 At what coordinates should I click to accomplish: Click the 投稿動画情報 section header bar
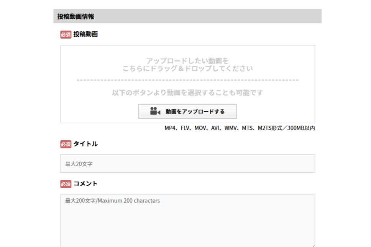(x=187, y=16)
